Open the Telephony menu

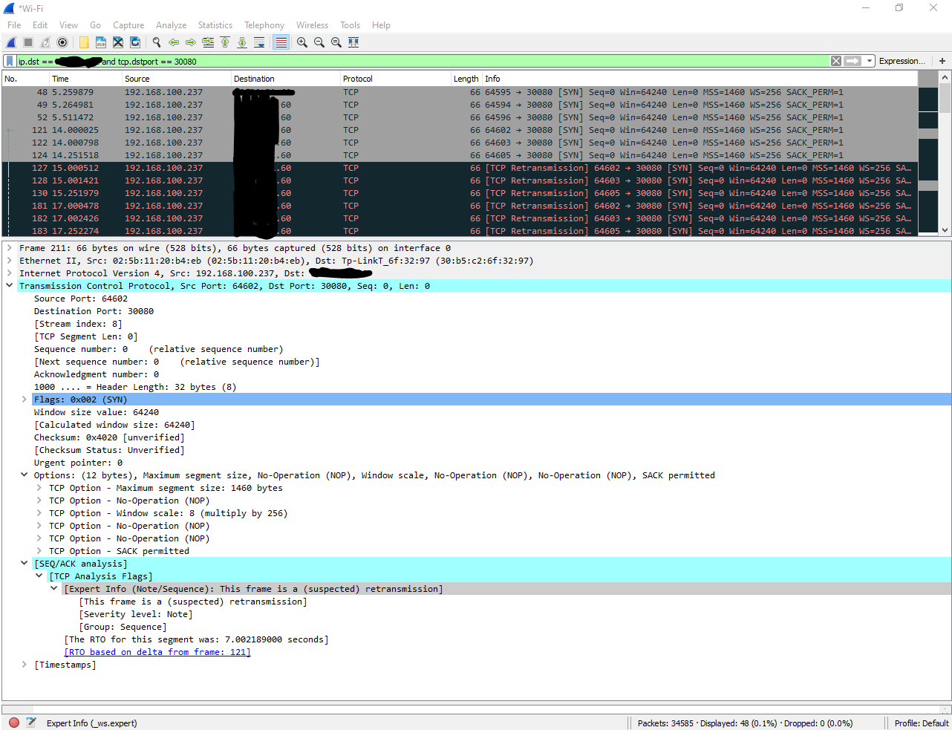(264, 25)
